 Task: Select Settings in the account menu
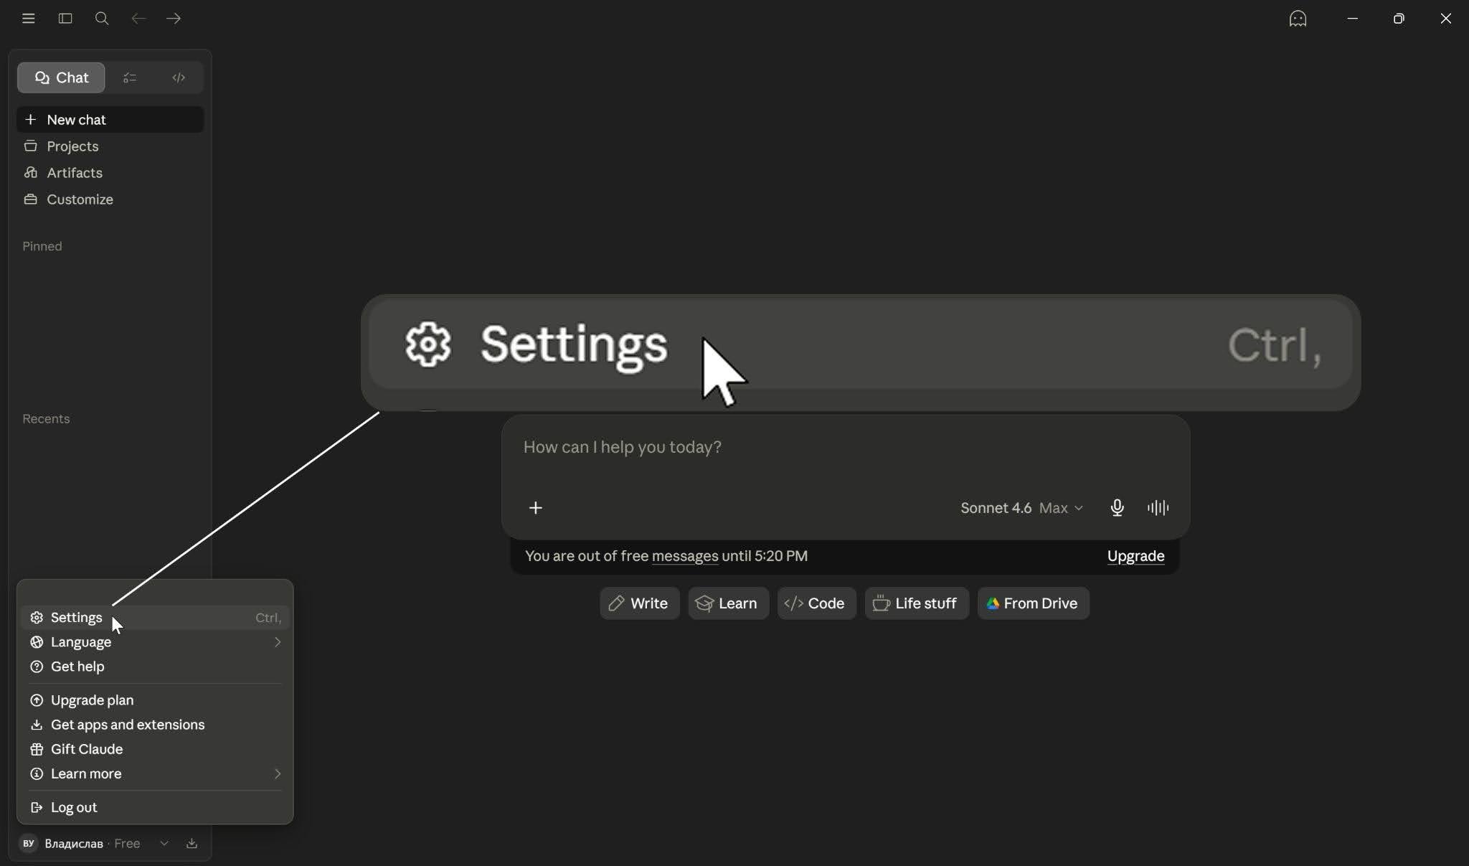click(x=155, y=618)
